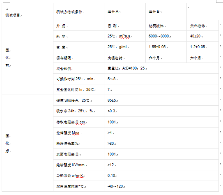Click the 可操作时间 25℃ min cell

point(79,79)
